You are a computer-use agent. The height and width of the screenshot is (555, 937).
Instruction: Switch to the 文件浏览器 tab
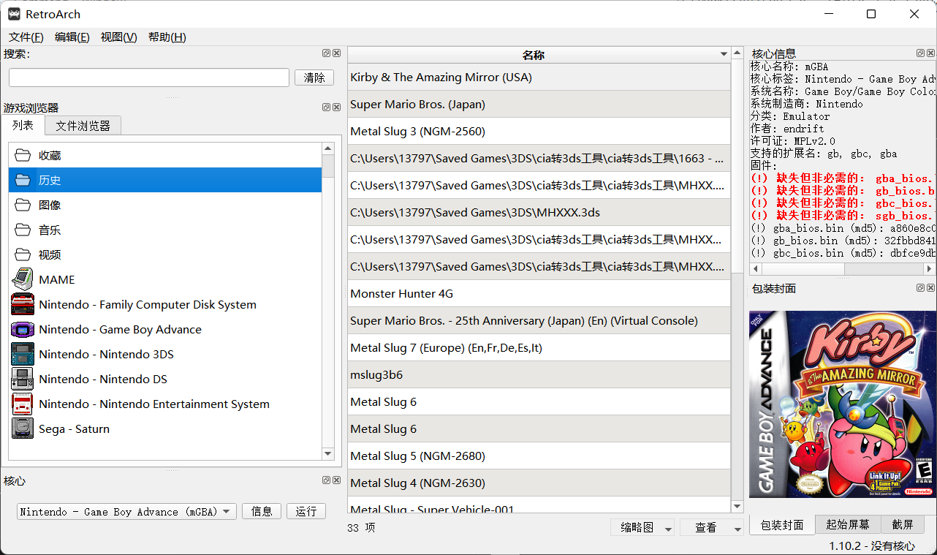(83, 126)
